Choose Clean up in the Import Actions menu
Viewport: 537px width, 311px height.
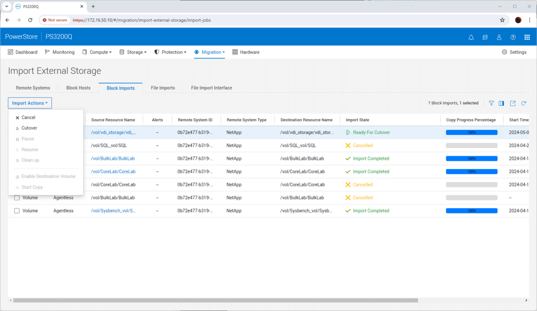(x=45, y=160)
